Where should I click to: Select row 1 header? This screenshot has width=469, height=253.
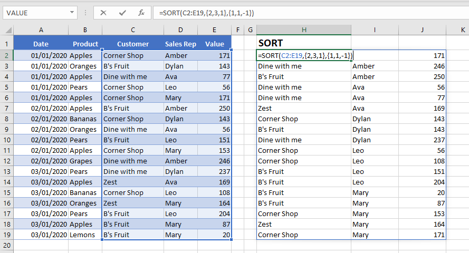pyautogui.click(x=6, y=44)
